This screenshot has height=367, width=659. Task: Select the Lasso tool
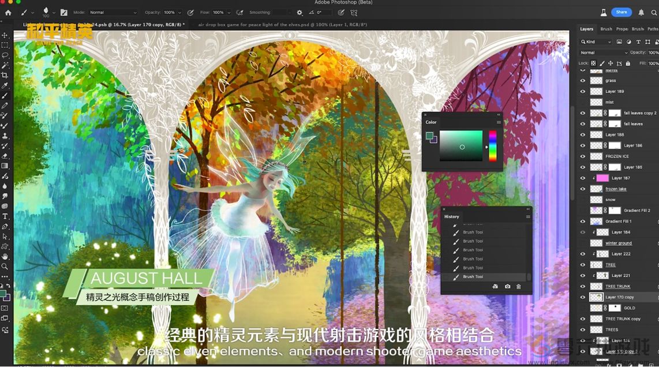pos(5,55)
